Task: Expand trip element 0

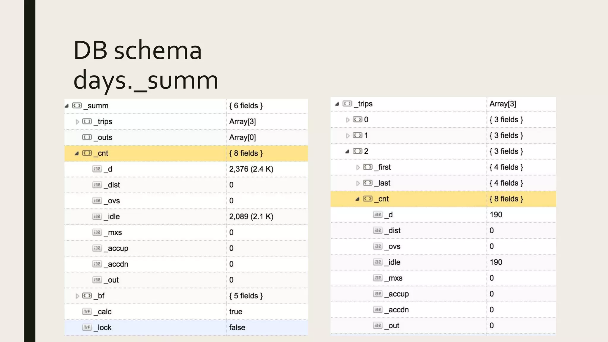Action: pyautogui.click(x=348, y=120)
